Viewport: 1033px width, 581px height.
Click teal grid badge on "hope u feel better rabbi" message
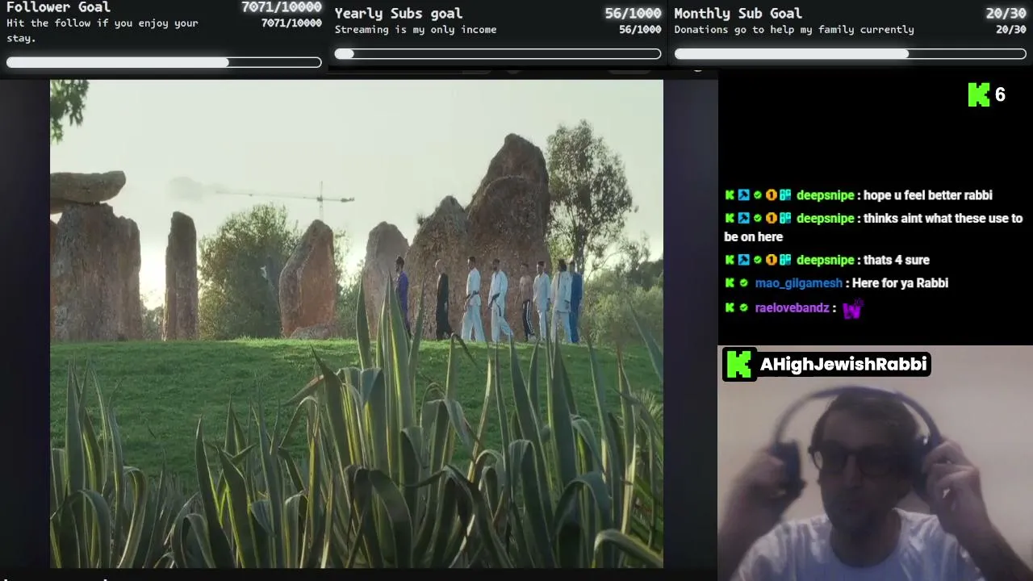pyautogui.click(x=785, y=195)
